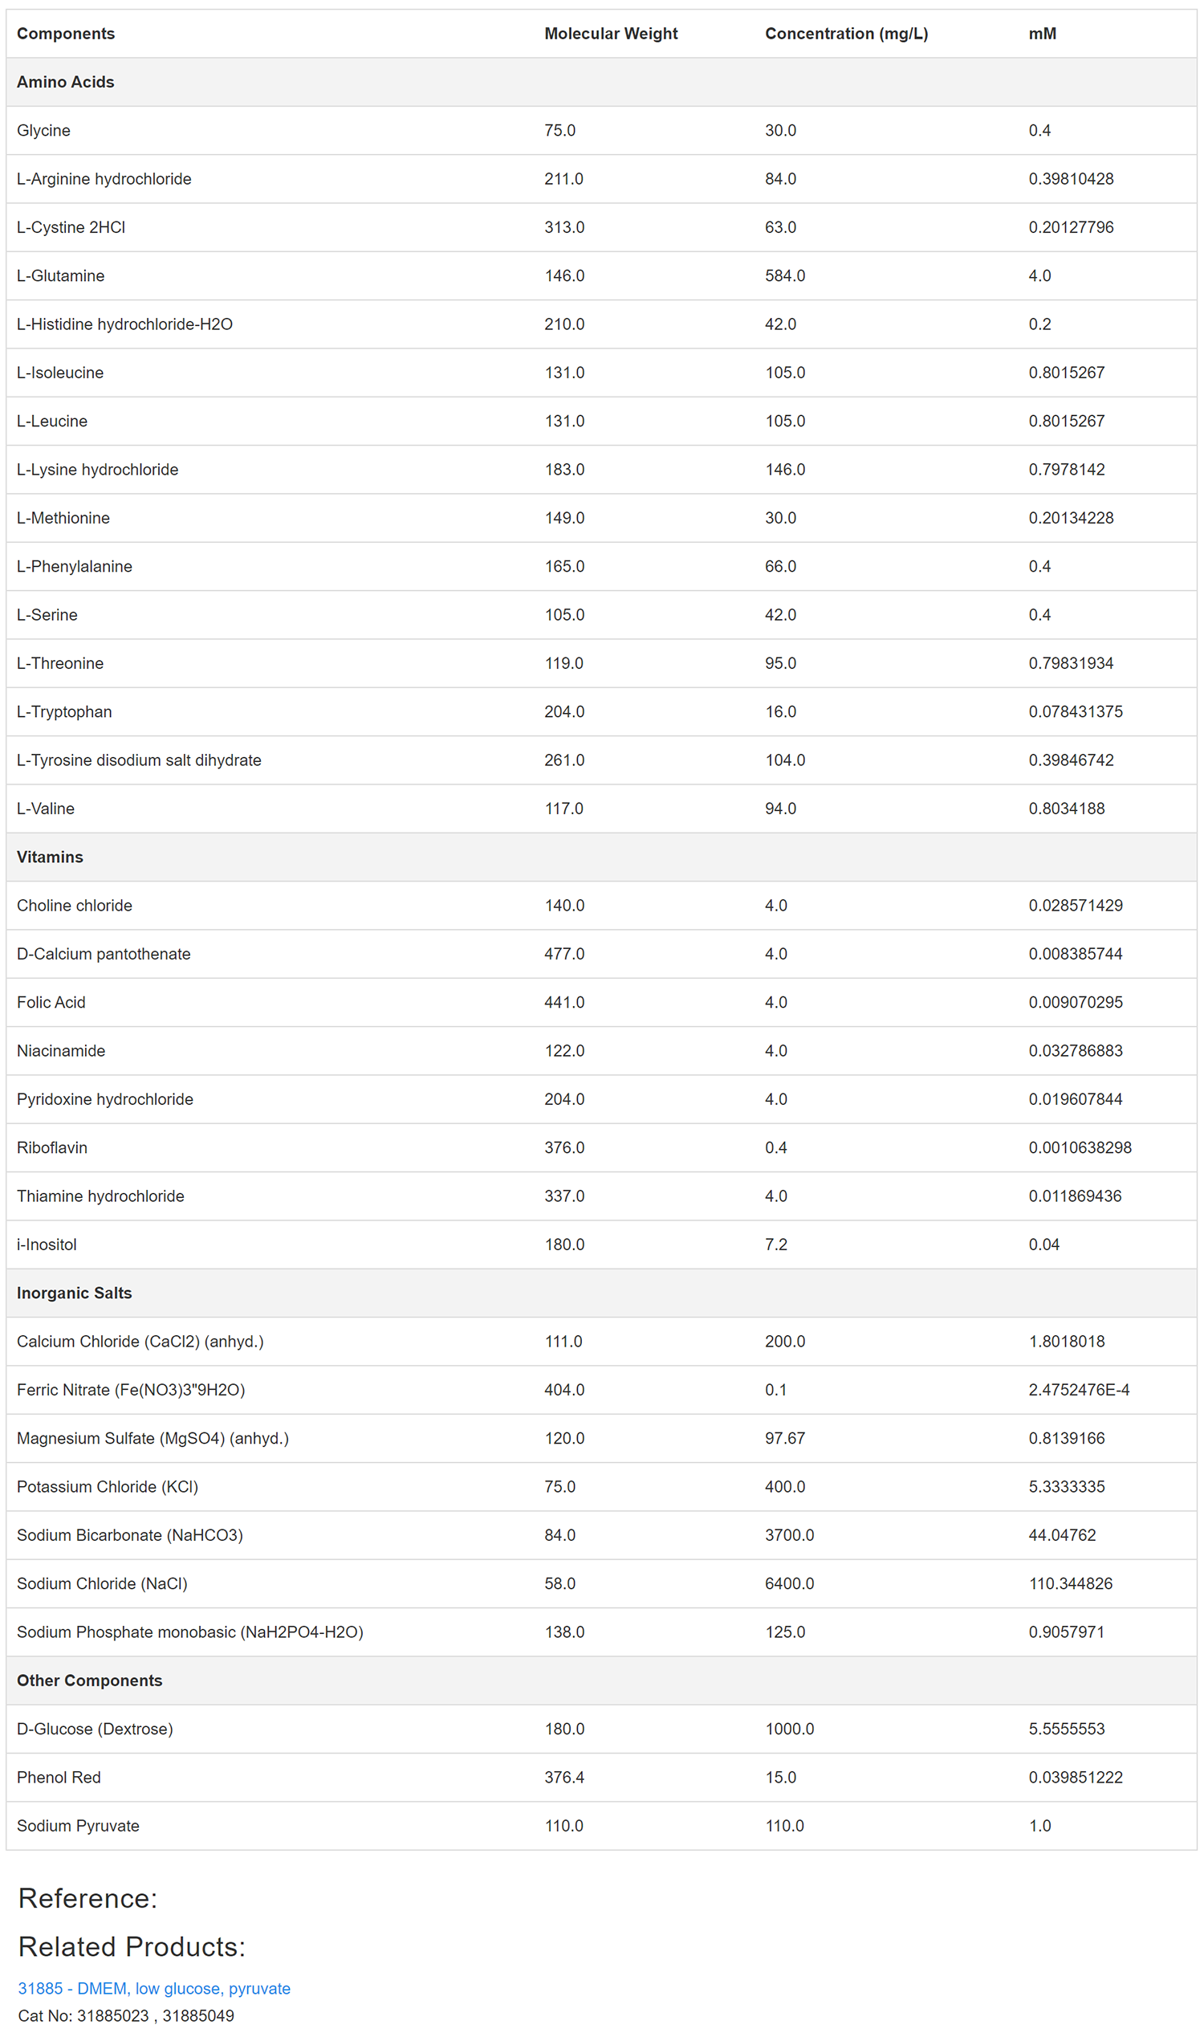Click the Related Products heading
This screenshot has height=2037, width=1204.
132,1947
